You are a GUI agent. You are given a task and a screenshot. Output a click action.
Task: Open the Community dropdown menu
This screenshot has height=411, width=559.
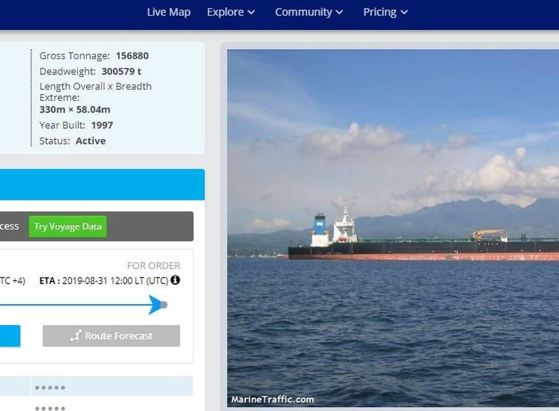[x=309, y=12]
